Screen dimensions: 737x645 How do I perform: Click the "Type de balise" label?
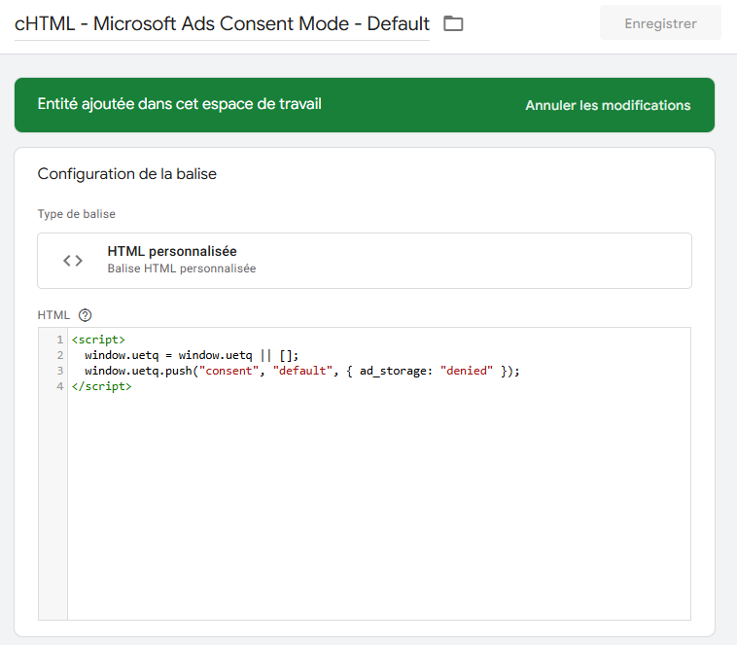[x=77, y=214]
